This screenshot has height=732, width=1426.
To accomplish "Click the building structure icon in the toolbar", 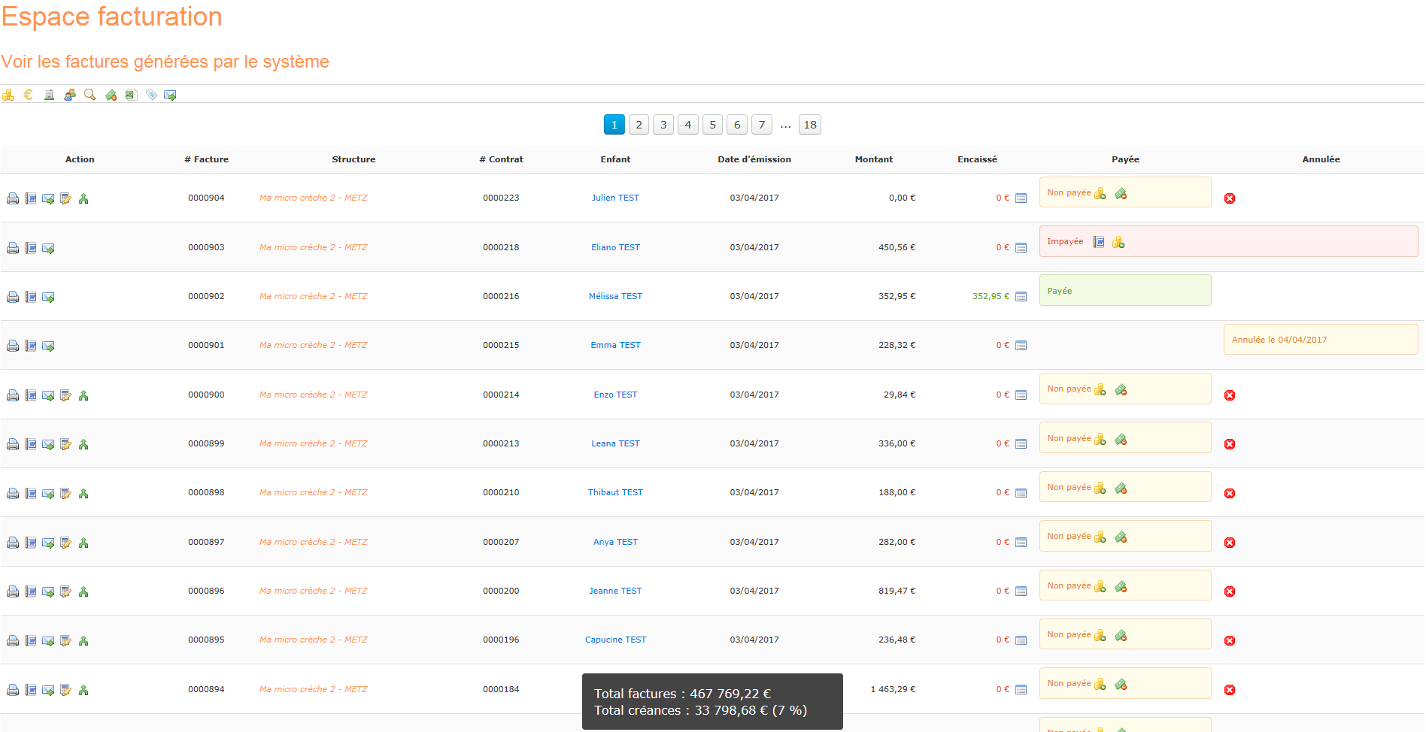I will coord(49,95).
